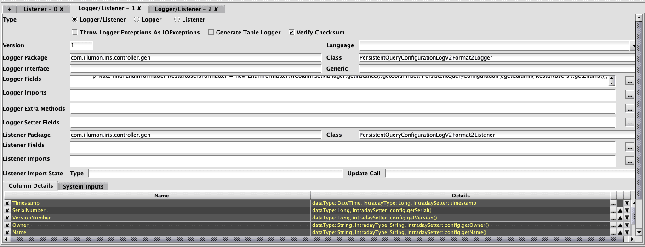This screenshot has height=247, width=645.
Task: Select the Logger radio button
Action: (x=137, y=20)
